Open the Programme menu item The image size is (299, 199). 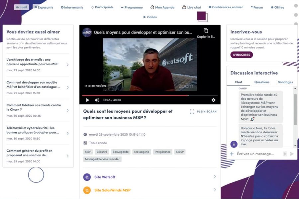pyautogui.click(x=132, y=7)
